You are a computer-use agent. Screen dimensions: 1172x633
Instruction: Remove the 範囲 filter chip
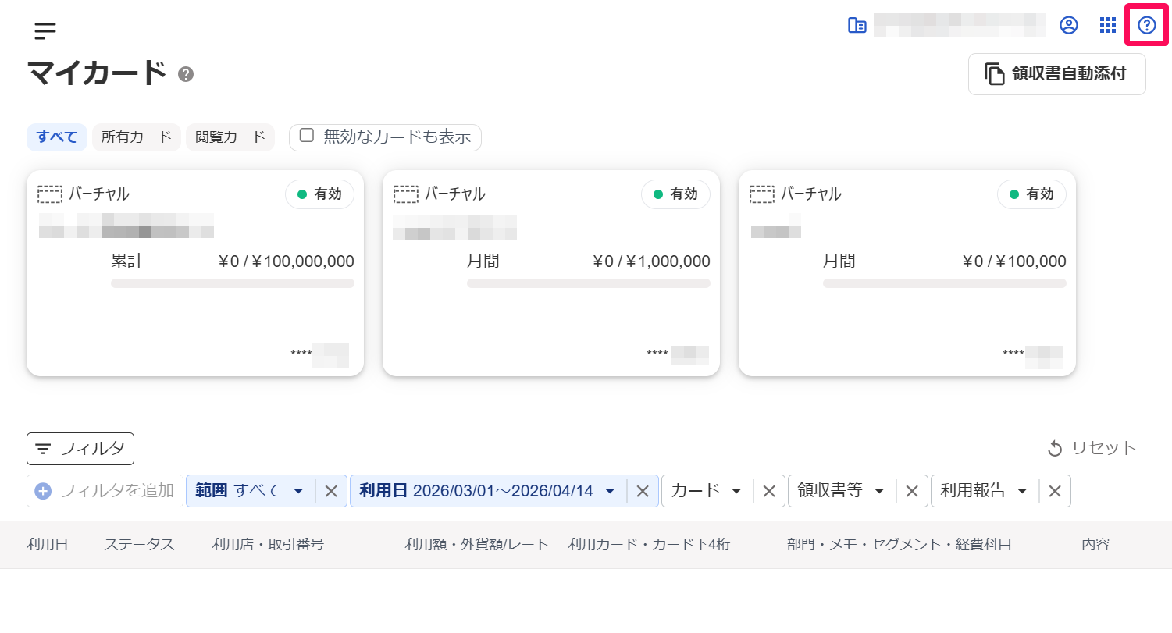coord(331,491)
